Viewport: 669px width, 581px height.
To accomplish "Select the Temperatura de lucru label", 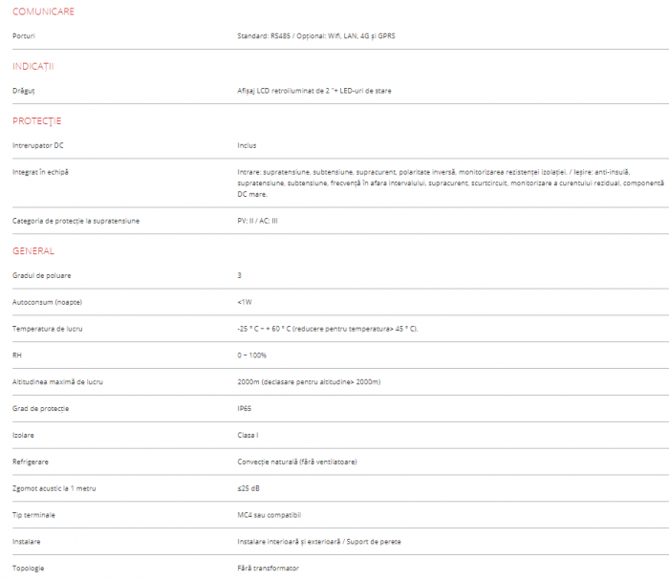I will pyautogui.click(x=46, y=329).
